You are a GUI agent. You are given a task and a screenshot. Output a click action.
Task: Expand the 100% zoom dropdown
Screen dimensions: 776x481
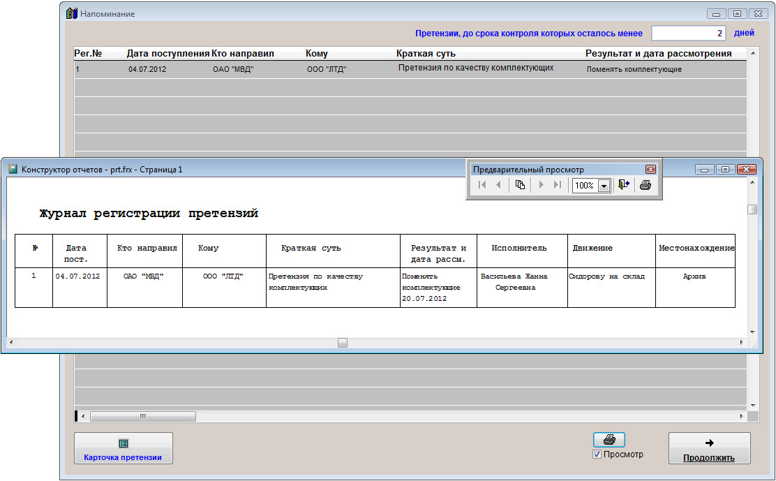[x=604, y=186]
